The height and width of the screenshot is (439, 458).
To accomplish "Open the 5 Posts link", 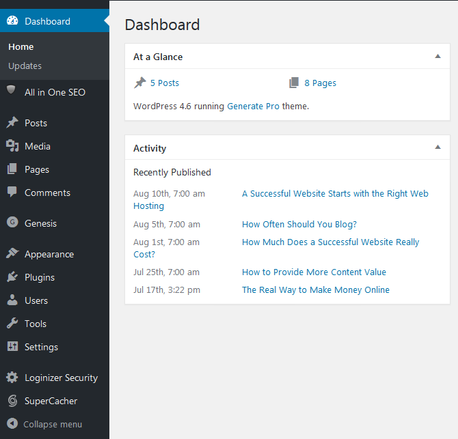I will (165, 83).
